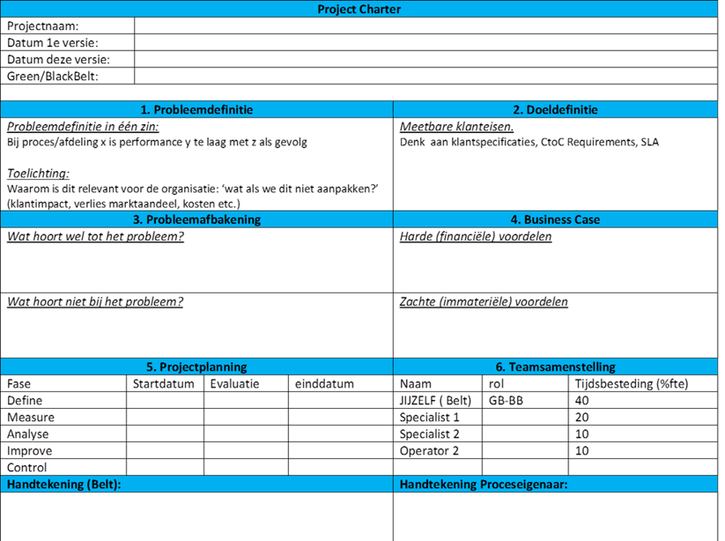Click the 2. Doeldefinitie section header
This screenshot has height=541, width=725.
(x=555, y=109)
